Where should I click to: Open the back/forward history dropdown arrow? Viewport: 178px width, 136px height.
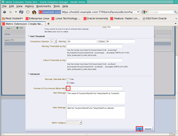[x=16, y=12]
